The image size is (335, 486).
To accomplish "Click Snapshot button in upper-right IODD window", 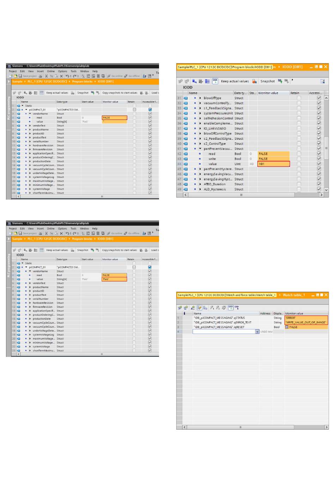I will click(x=268, y=81).
